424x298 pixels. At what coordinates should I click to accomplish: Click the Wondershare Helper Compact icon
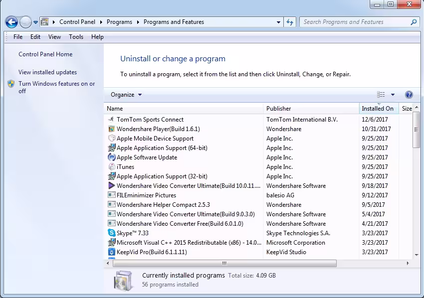click(111, 204)
